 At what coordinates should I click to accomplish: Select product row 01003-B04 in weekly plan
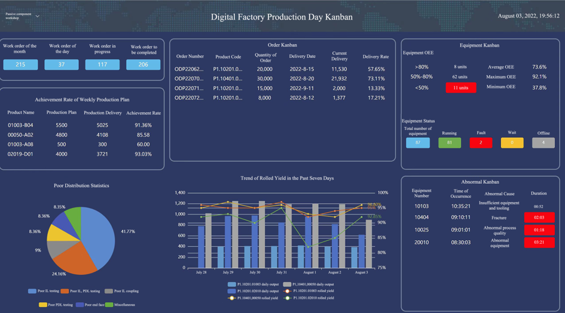20,125
